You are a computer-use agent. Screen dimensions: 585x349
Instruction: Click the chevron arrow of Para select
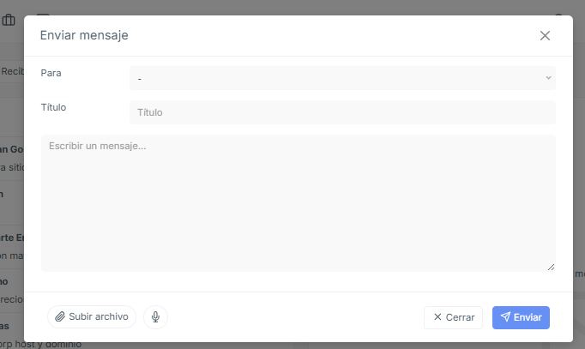[548, 78]
